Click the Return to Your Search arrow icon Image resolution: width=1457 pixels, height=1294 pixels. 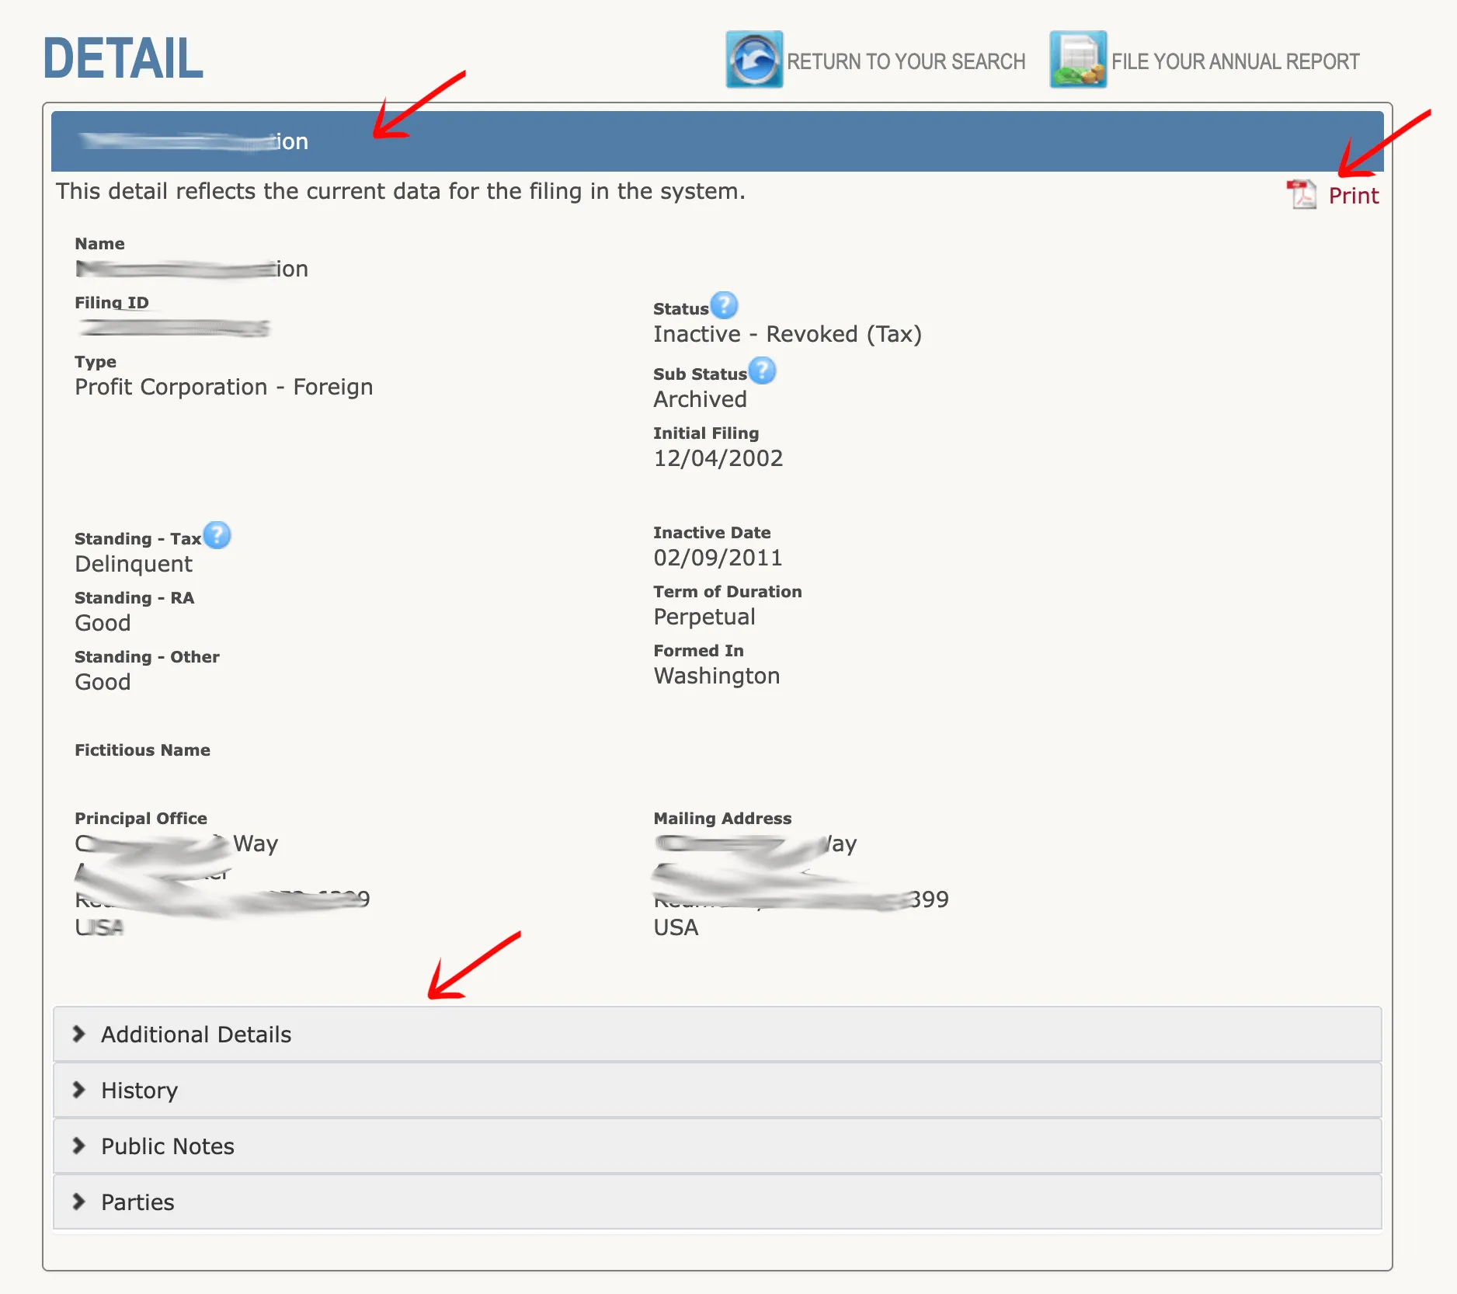(754, 60)
